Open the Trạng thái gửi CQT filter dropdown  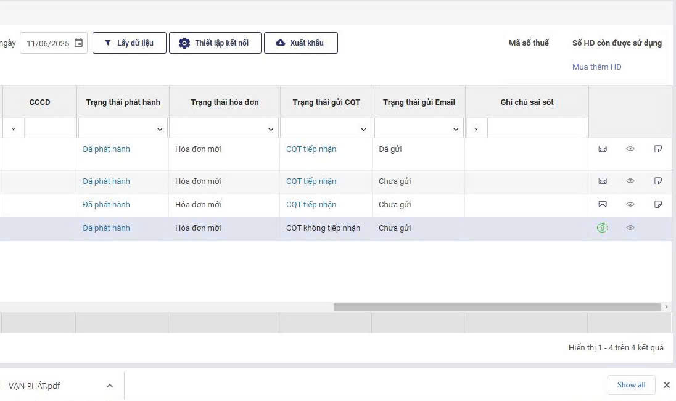[x=326, y=129]
